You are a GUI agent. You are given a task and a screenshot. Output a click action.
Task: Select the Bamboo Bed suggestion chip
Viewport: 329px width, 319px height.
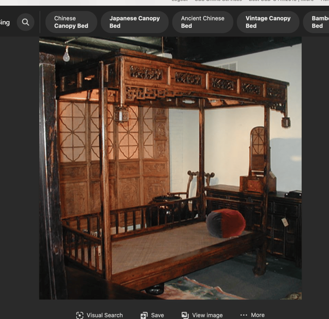click(x=316, y=22)
